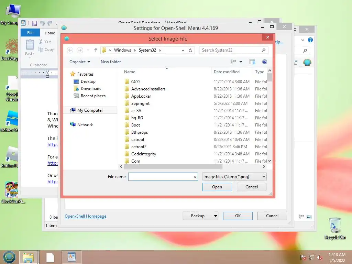Select the AppLocker folder
Screen dimensions: 352x264
click(x=141, y=96)
